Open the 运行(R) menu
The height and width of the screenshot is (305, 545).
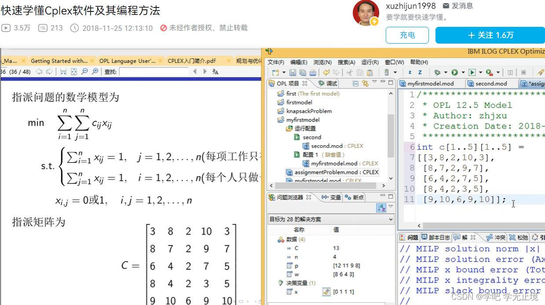click(371, 62)
